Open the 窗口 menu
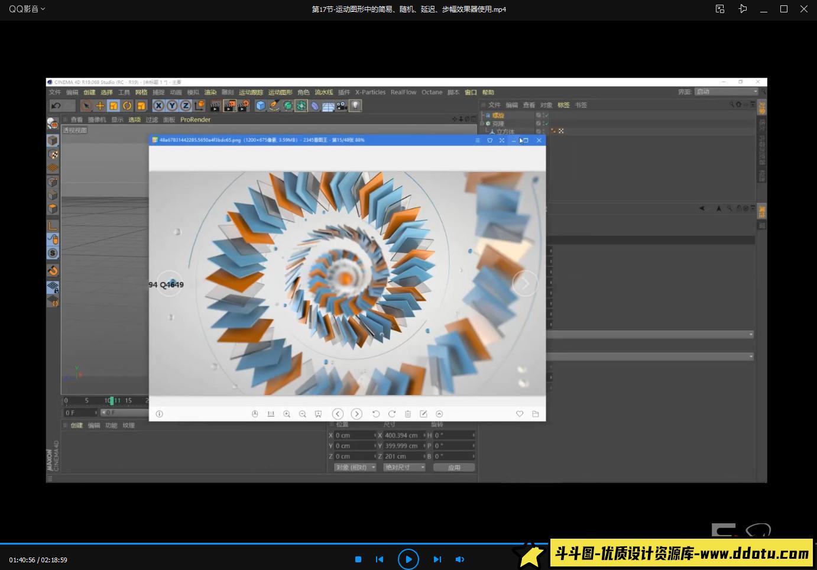The height and width of the screenshot is (570, 817). coord(471,92)
